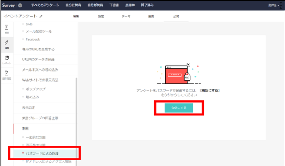Open the 下書き drafts filter
285x166 pixels.
(114, 5)
